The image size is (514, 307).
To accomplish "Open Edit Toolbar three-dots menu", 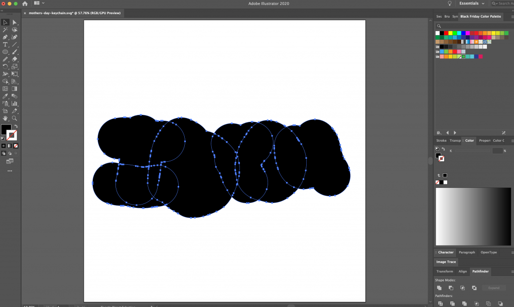I will pos(10,171).
